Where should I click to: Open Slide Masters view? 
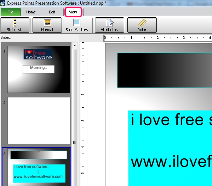(77, 25)
